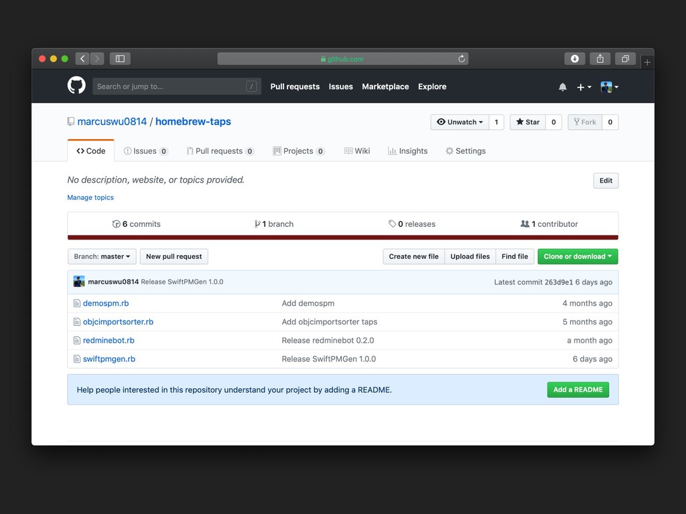Open the Add objcimportsorter taps commit message
The height and width of the screenshot is (514, 686).
coord(330,322)
